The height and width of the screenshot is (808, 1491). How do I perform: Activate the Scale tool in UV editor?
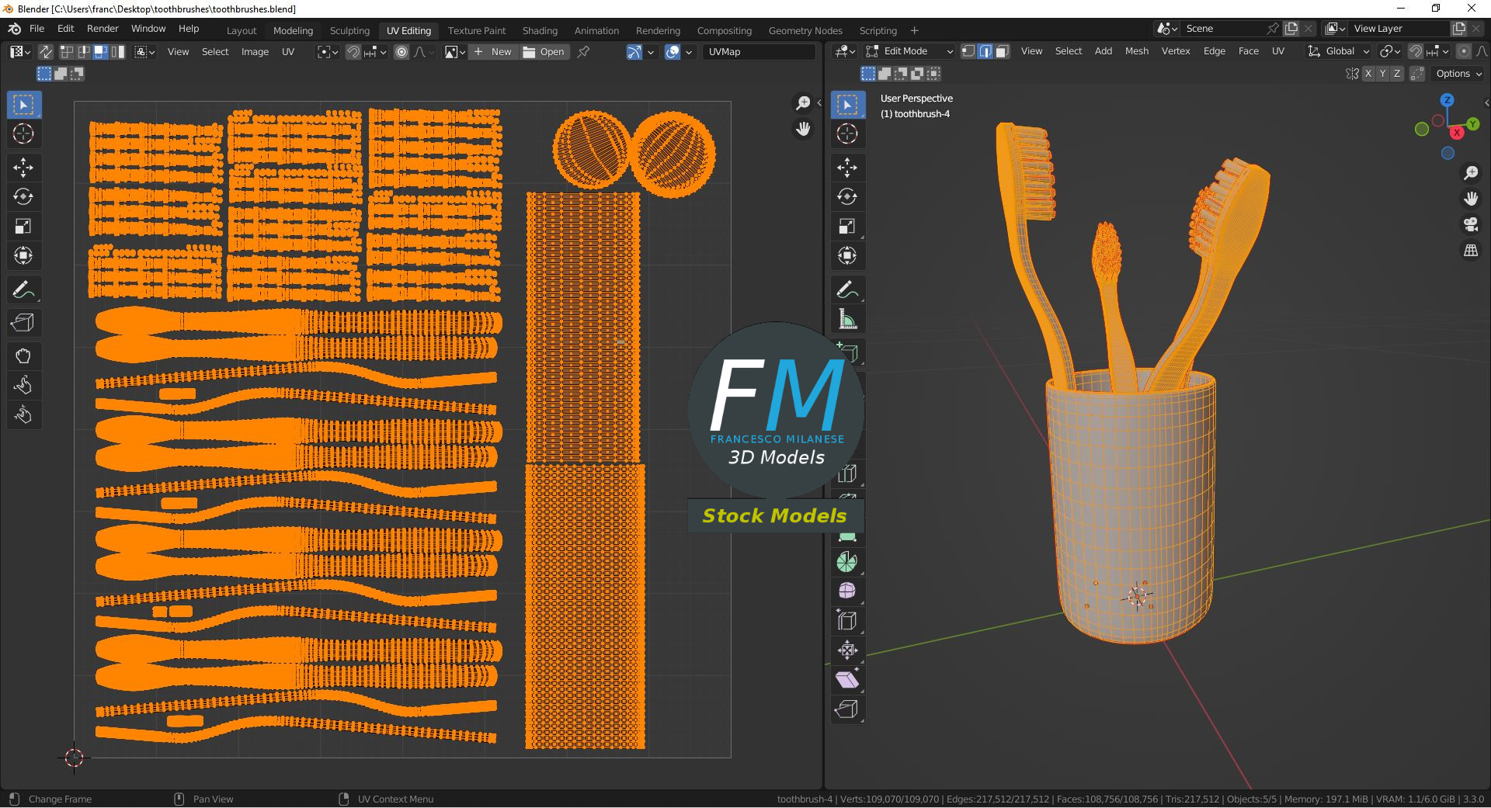click(23, 226)
